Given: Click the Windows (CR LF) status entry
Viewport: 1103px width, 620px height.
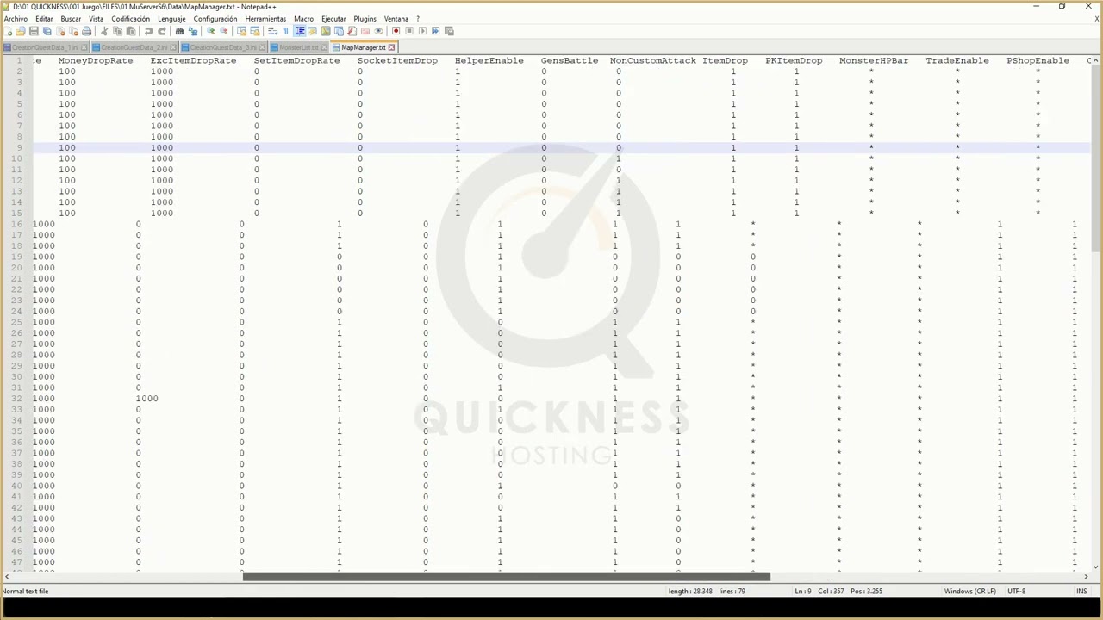Looking at the screenshot, I should click(969, 592).
